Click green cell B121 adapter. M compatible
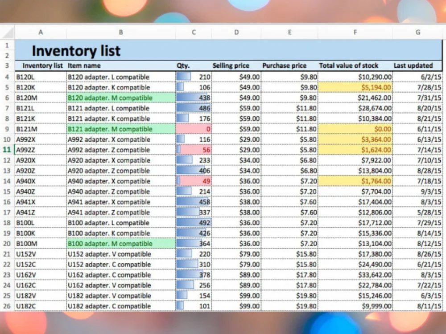The image size is (446, 334). (x=121, y=129)
